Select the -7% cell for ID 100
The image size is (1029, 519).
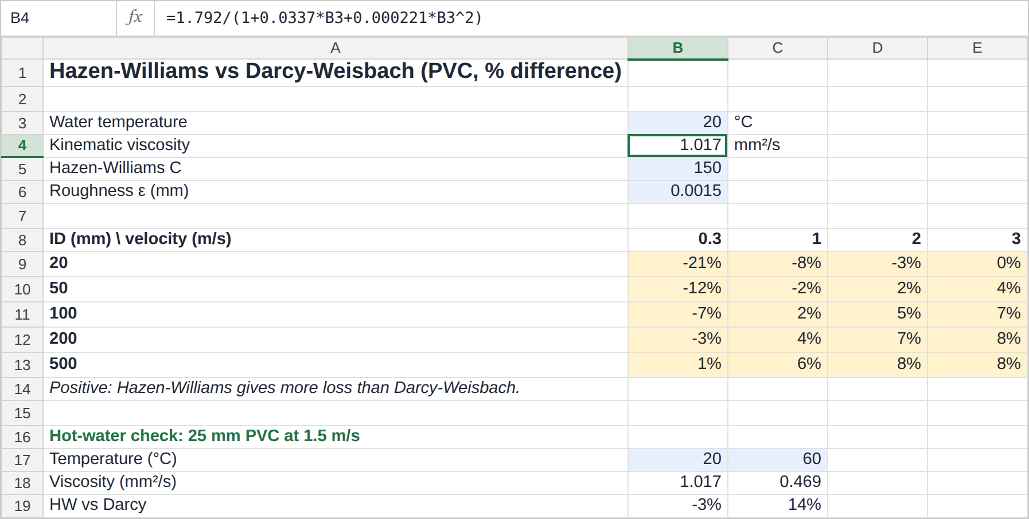[x=678, y=314]
